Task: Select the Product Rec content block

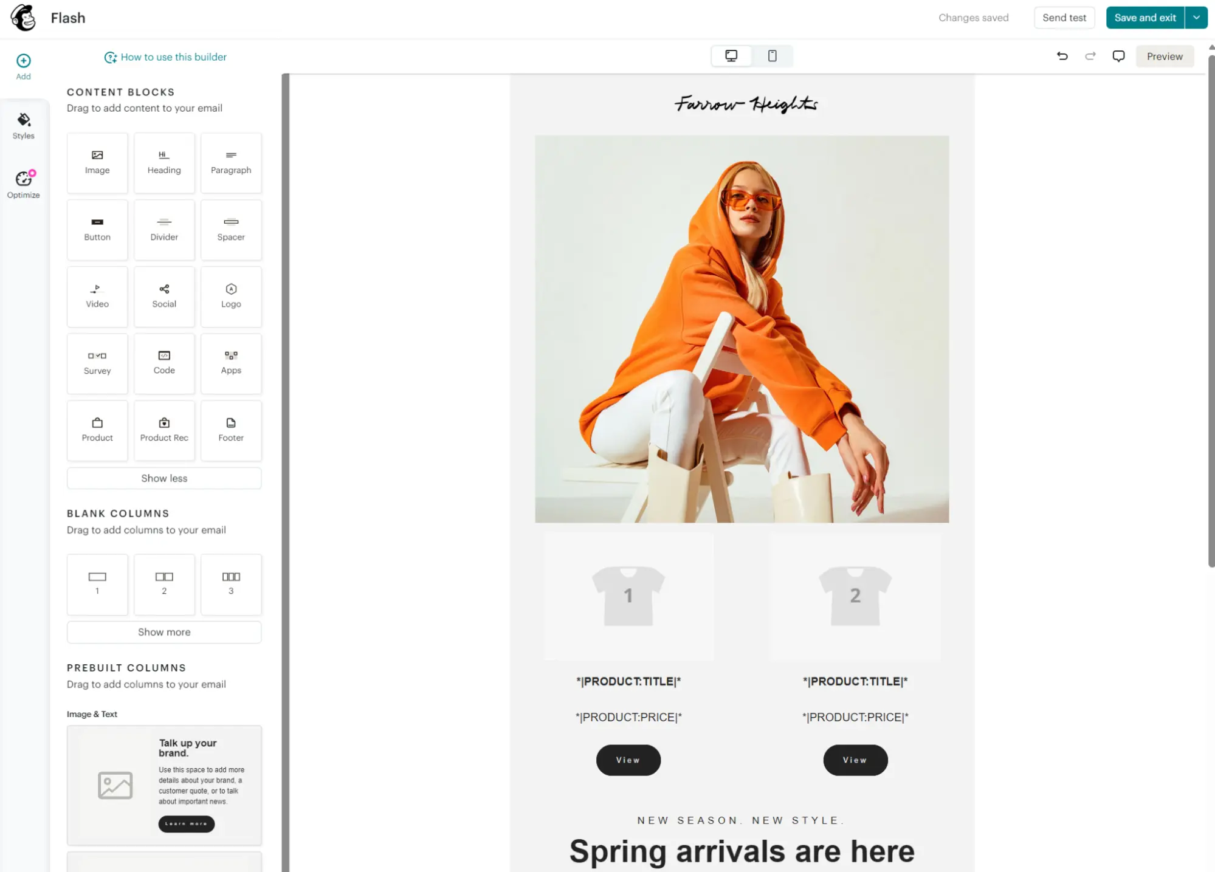Action: click(164, 430)
